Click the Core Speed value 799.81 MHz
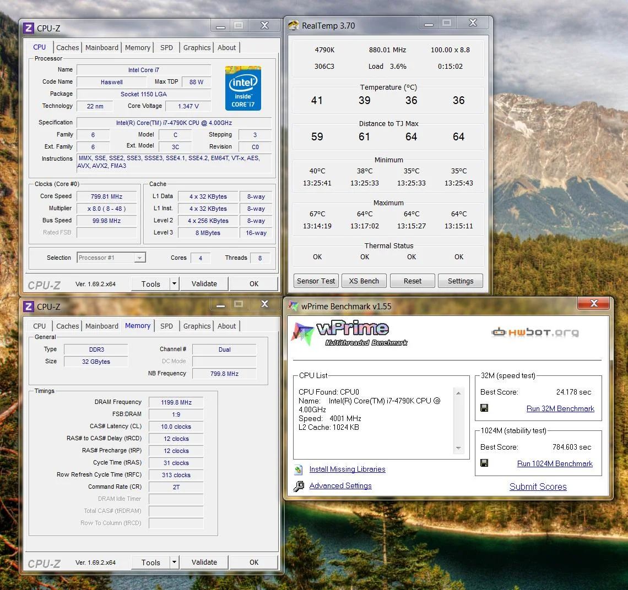This screenshot has width=628, height=590. pyautogui.click(x=106, y=196)
